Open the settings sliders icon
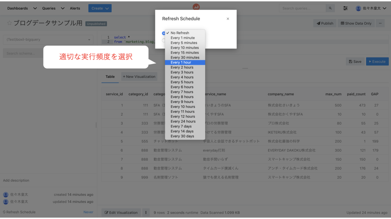 (345, 8)
